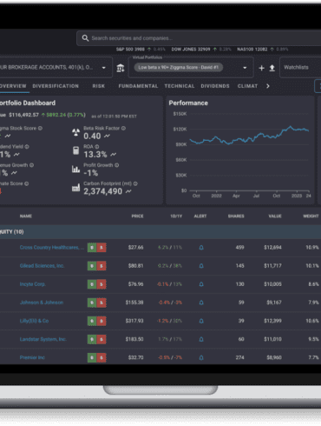Switch to the Risk tab
321x426 pixels.
99,86
